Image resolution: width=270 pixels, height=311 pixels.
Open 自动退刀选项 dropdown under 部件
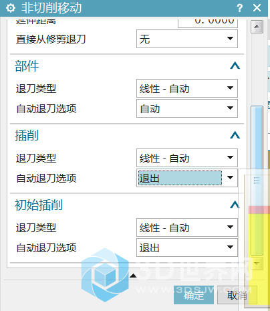[x=187, y=108]
